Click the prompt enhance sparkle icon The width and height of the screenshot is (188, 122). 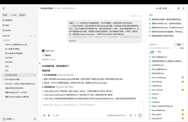[x=135, y=115]
